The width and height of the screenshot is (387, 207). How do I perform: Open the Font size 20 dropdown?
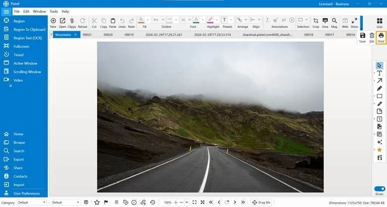click(190, 20)
